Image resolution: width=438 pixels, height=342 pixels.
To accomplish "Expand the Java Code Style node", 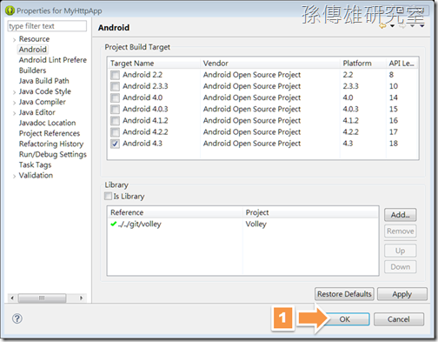I will click(14, 92).
